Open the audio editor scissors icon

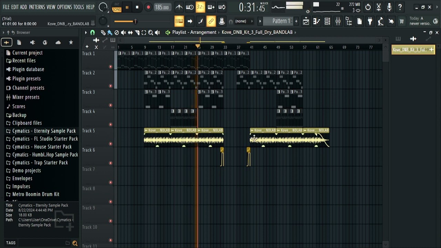379,7
